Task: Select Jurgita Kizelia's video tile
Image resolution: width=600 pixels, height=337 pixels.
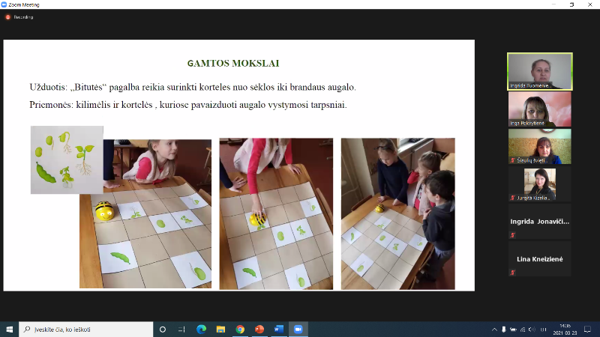Action: (x=539, y=183)
